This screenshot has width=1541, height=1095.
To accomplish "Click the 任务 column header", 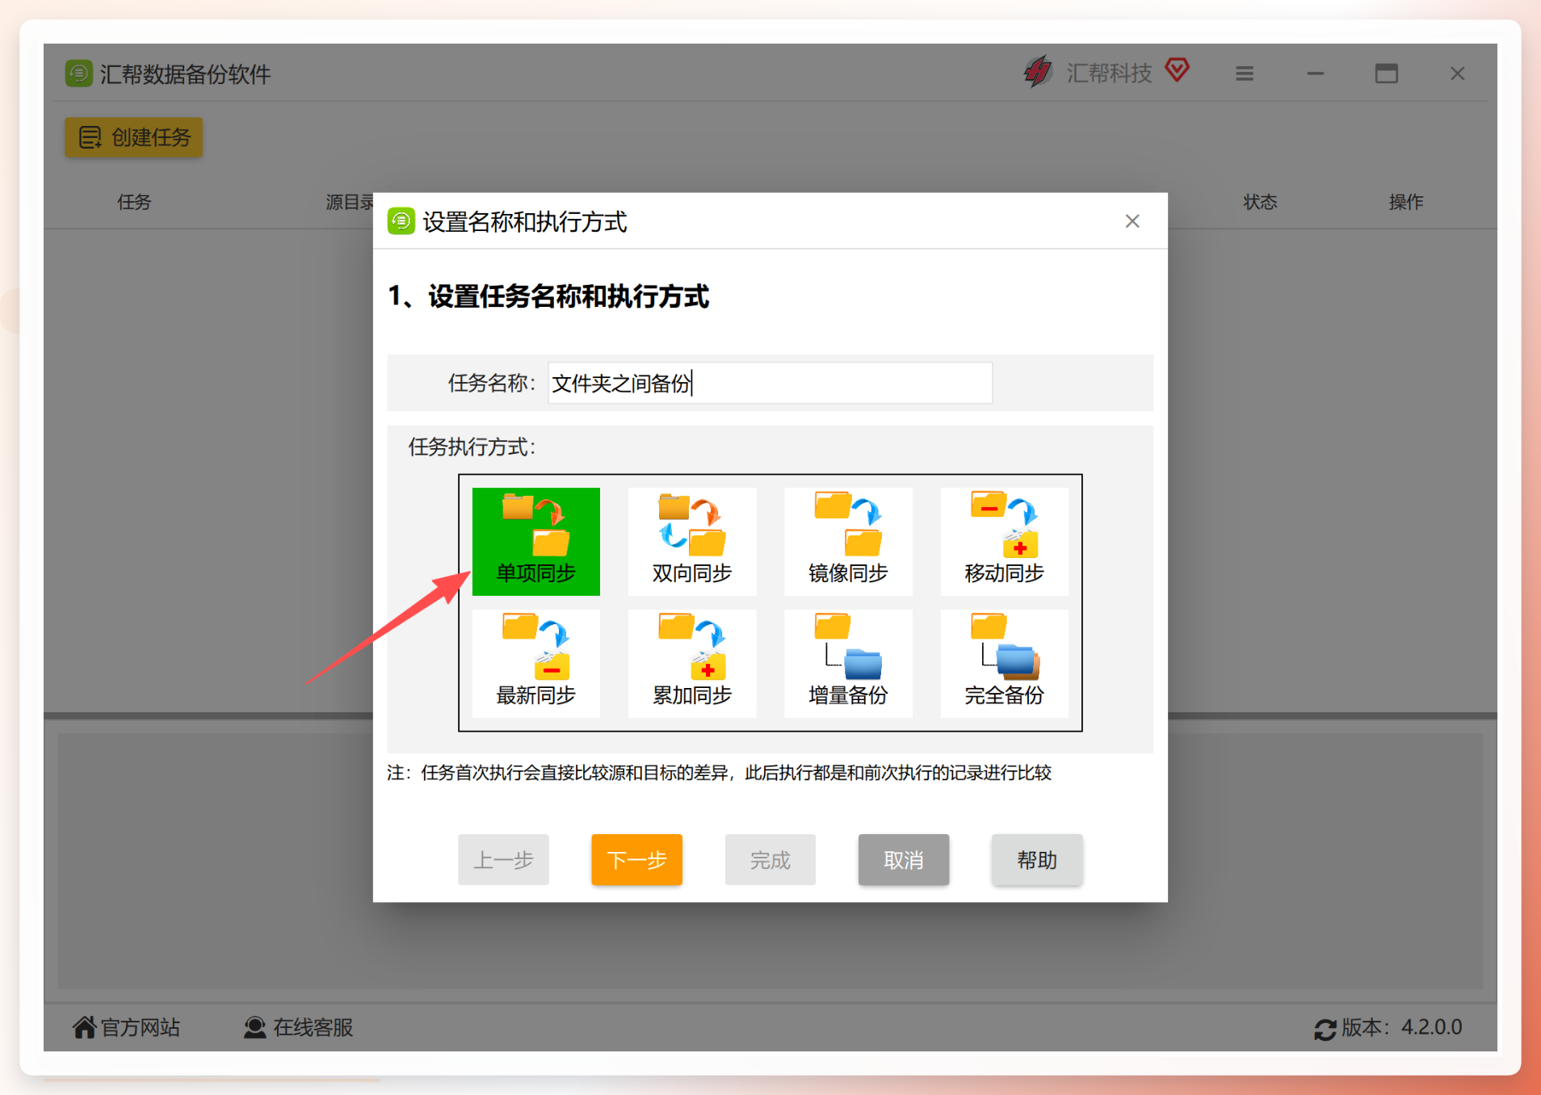I will [x=134, y=202].
